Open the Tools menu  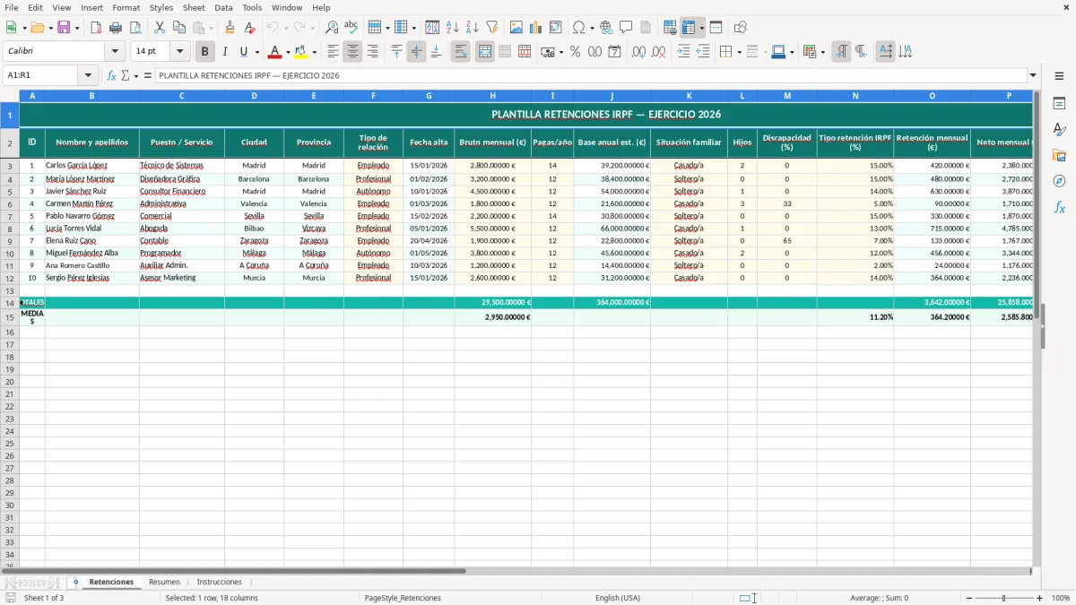pyautogui.click(x=252, y=7)
